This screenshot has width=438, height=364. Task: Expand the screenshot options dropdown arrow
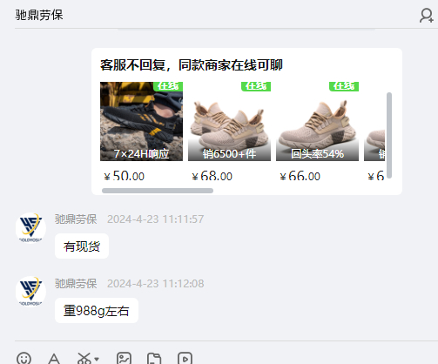97,359
